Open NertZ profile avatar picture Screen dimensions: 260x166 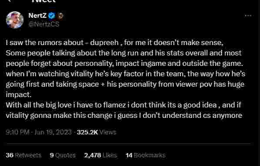[x=15, y=20]
